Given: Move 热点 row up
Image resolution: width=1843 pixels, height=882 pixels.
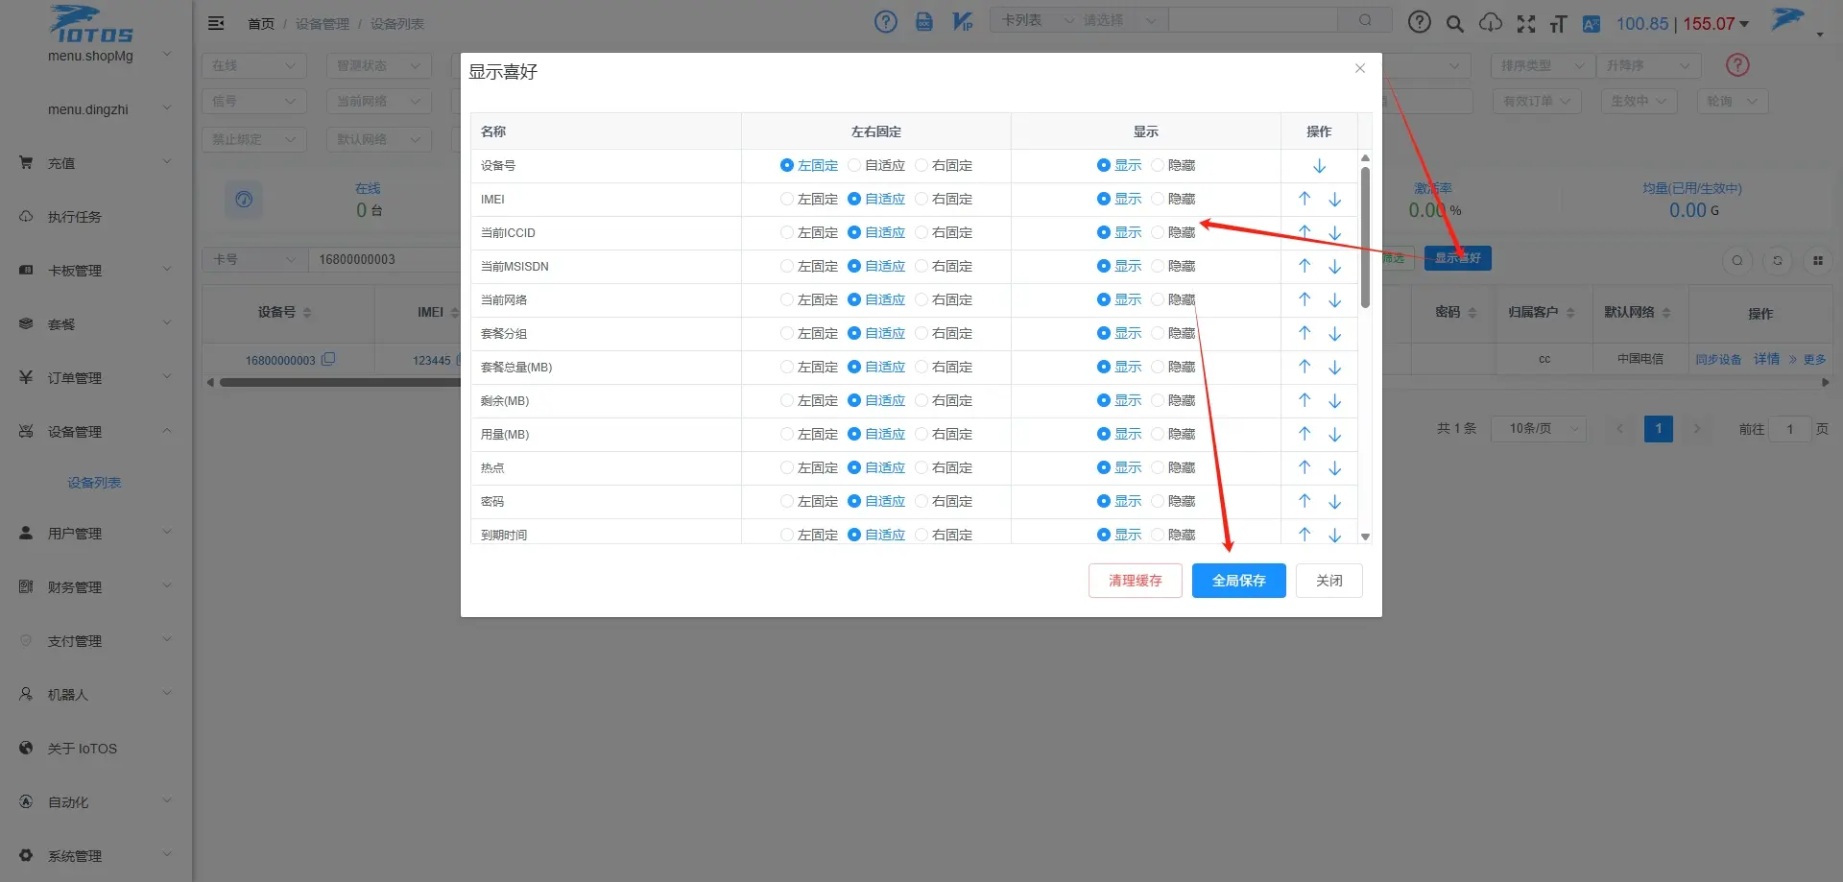Looking at the screenshot, I should pyautogui.click(x=1304, y=467).
